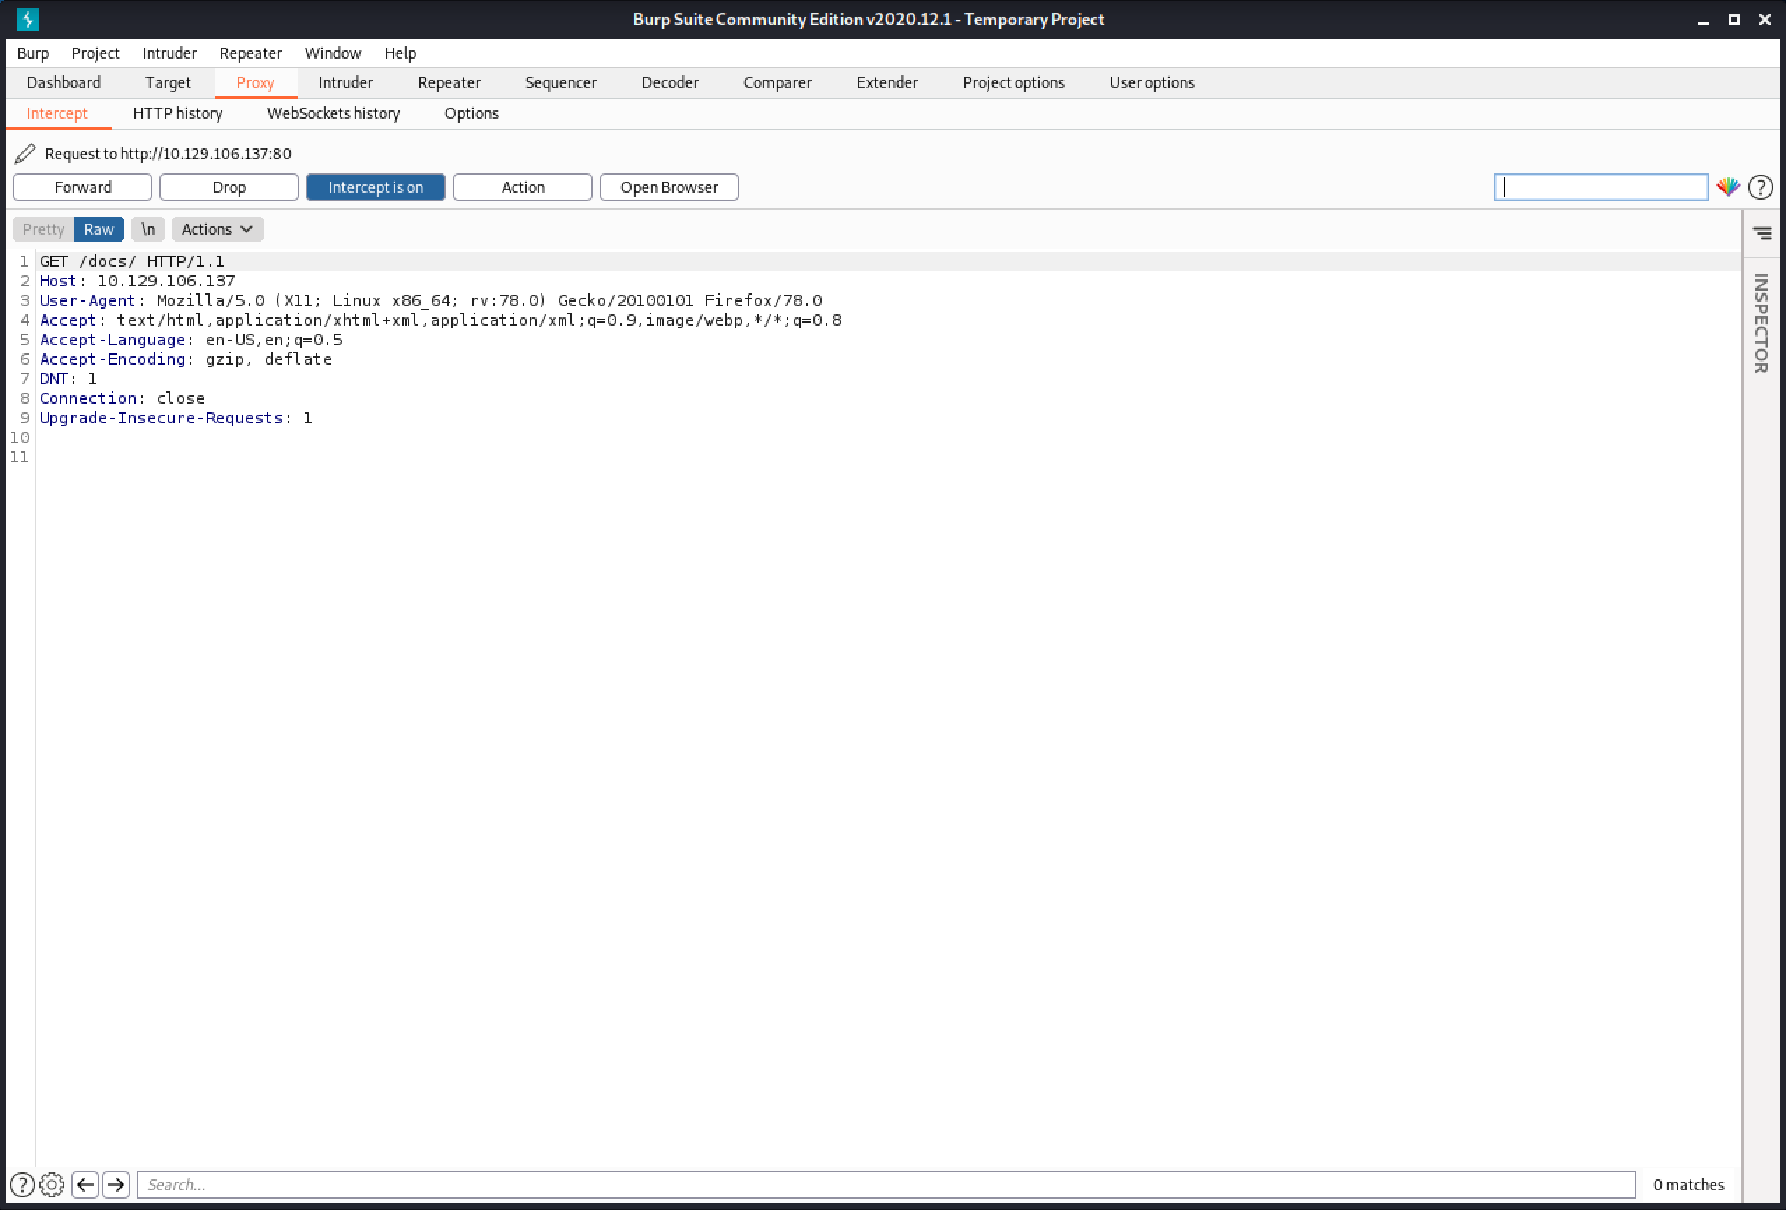Toggle the \n non-printable characters button
The image size is (1786, 1210).
pos(147,229)
